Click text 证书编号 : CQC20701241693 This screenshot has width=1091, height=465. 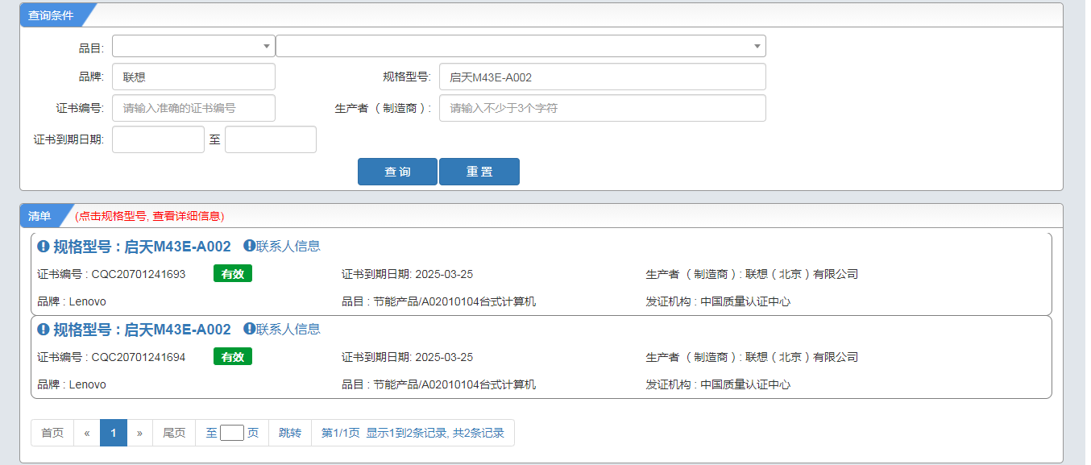click(111, 274)
